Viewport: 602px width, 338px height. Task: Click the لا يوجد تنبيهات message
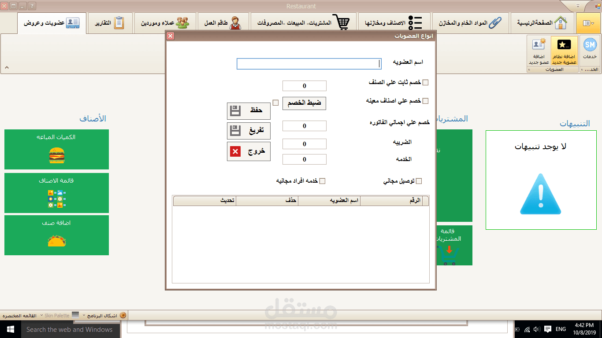540,147
